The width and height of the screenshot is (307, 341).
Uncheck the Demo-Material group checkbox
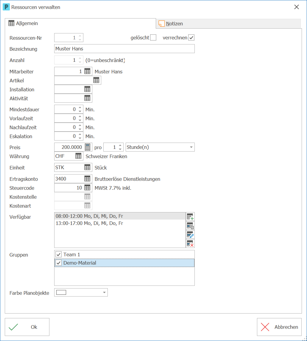[58, 263]
